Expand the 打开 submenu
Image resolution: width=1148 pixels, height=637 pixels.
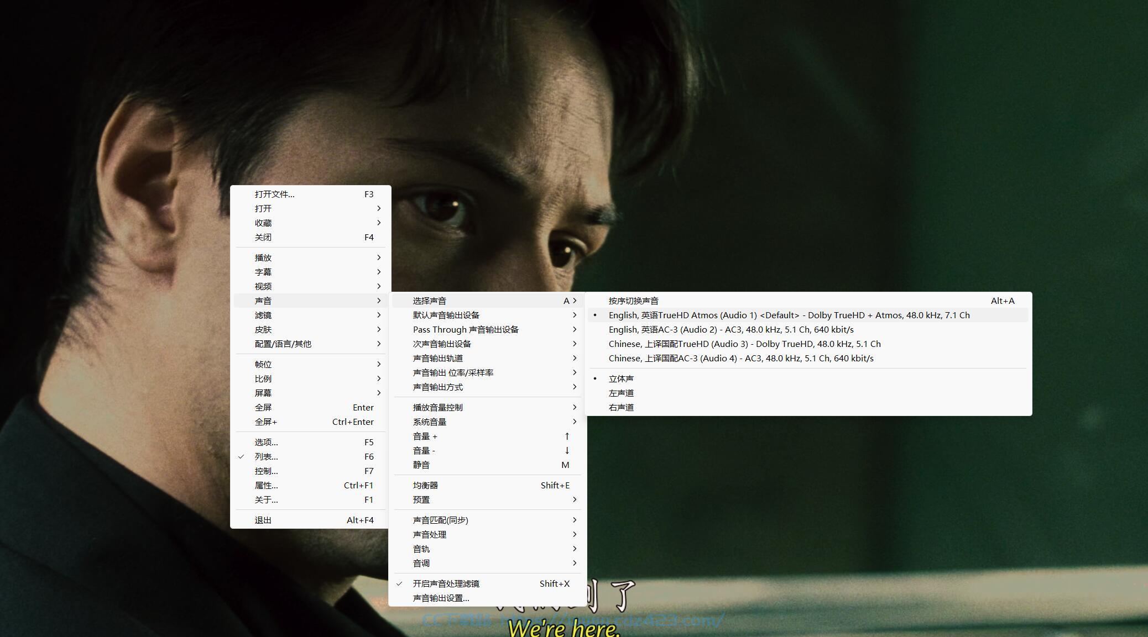[311, 208]
